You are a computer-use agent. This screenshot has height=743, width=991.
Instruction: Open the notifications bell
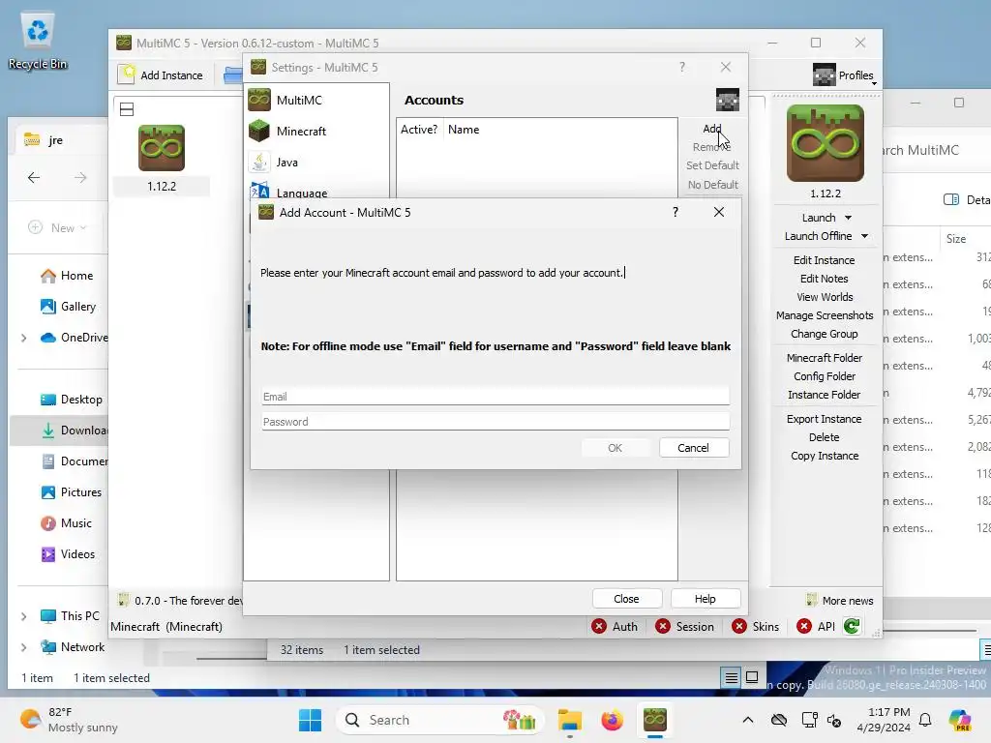[925, 720]
